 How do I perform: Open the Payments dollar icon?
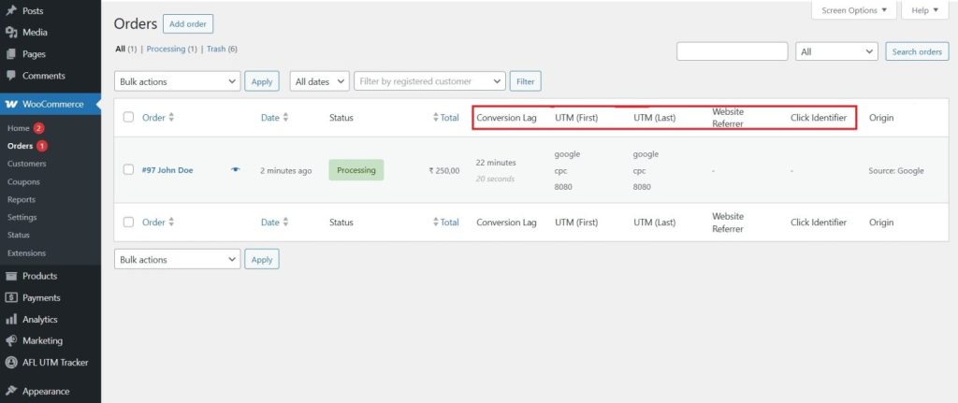pyautogui.click(x=11, y=297)
